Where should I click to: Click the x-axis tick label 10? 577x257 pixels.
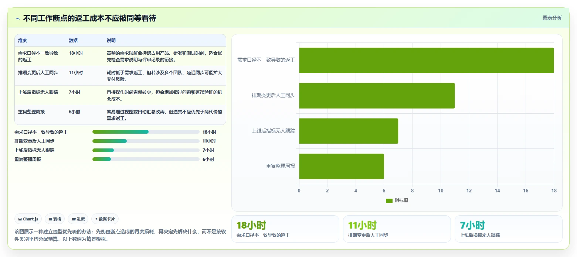pos(441,191)
